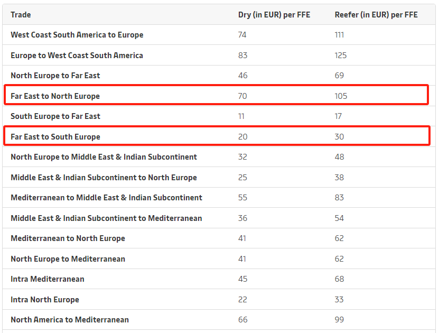
Task: Click the North America to Mediterranean trade
Action: coord(70,320)
